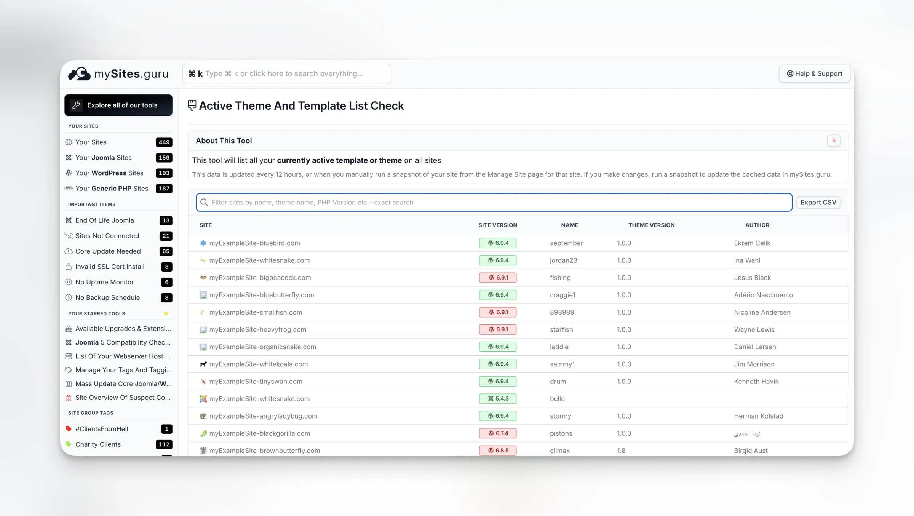Click the wrench icon on Explore all of our tools

76,105
